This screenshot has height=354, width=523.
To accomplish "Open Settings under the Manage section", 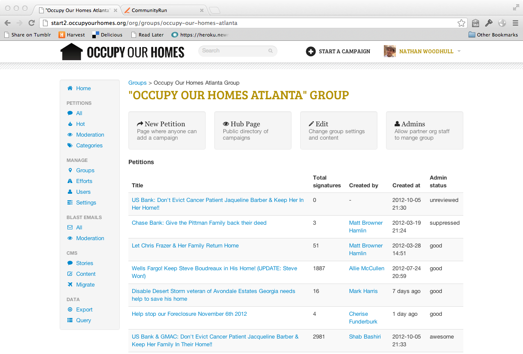I will 86,203.
